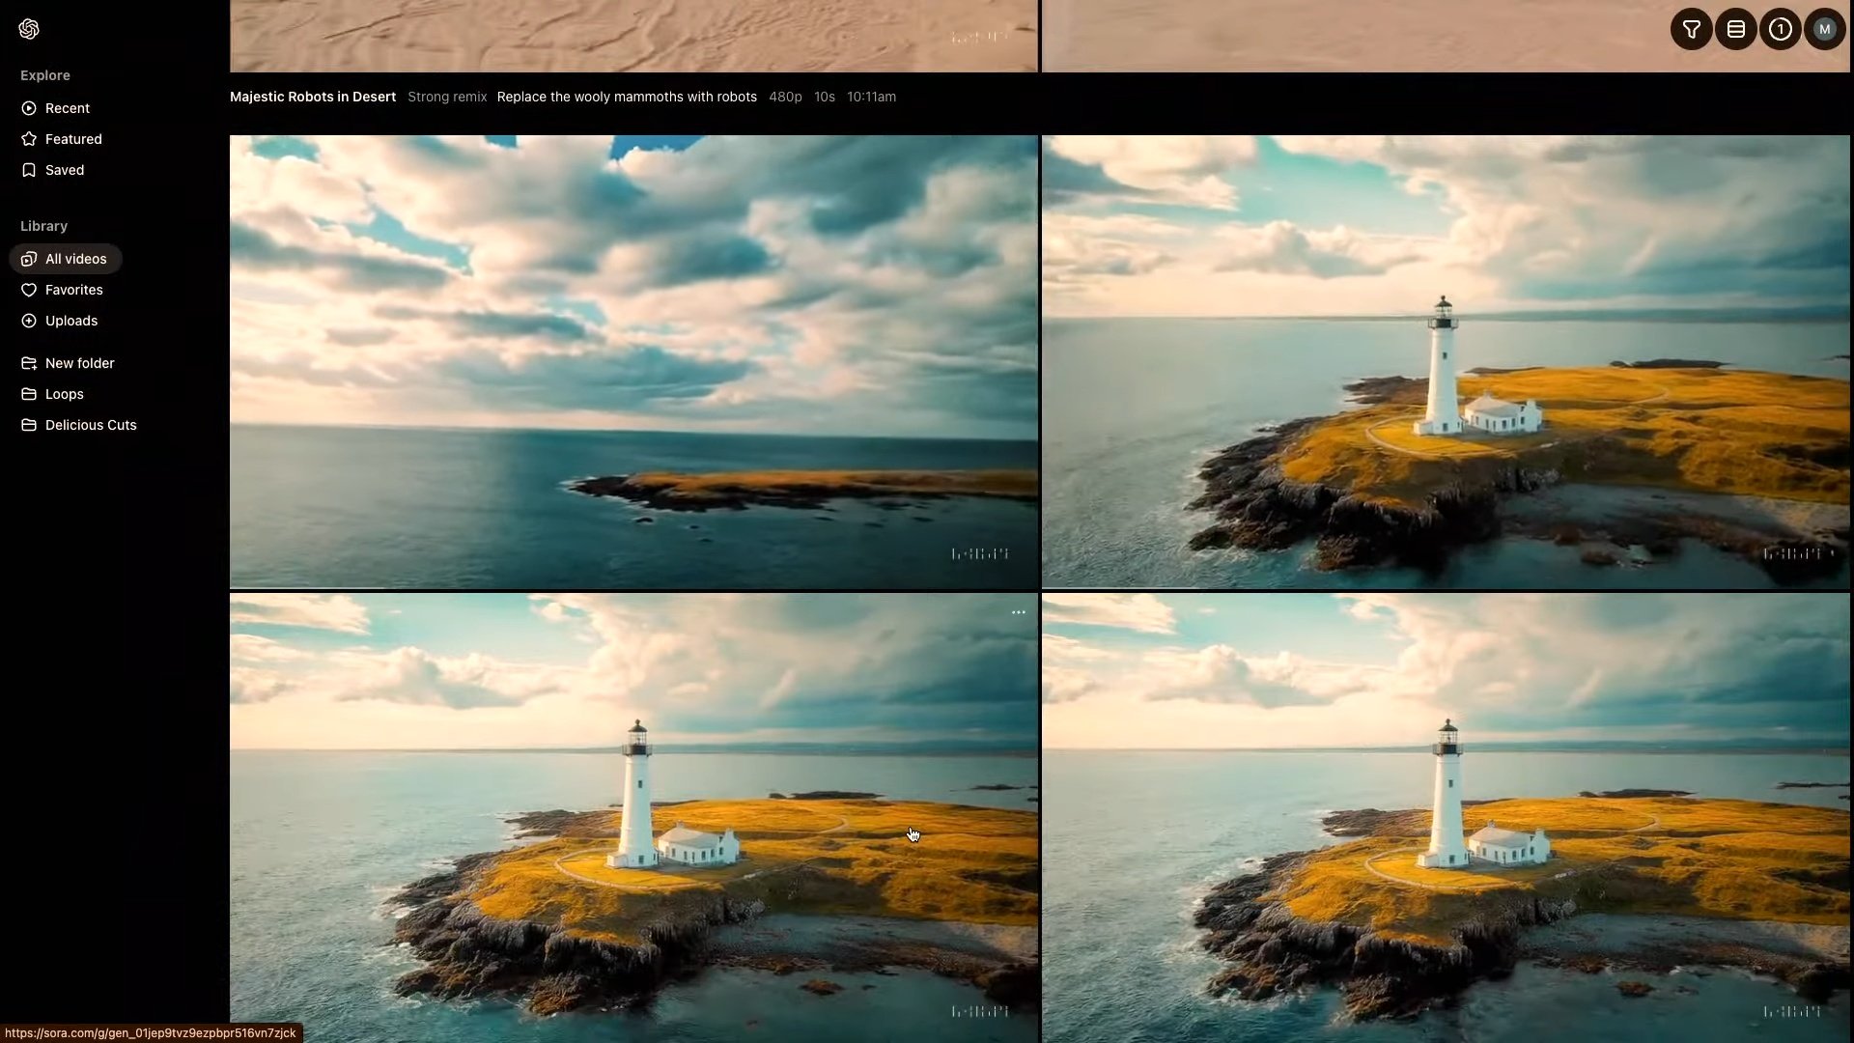Open the filter options in the top bar
1854x1043 pixels.
point(1690,28)
